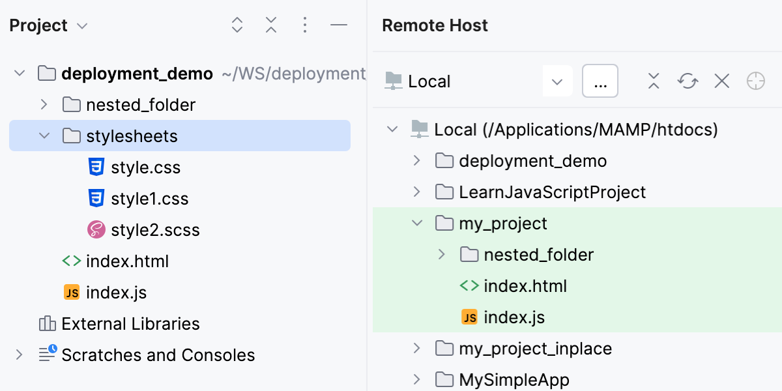Open the Project view mode dropdown

point(82,26)
